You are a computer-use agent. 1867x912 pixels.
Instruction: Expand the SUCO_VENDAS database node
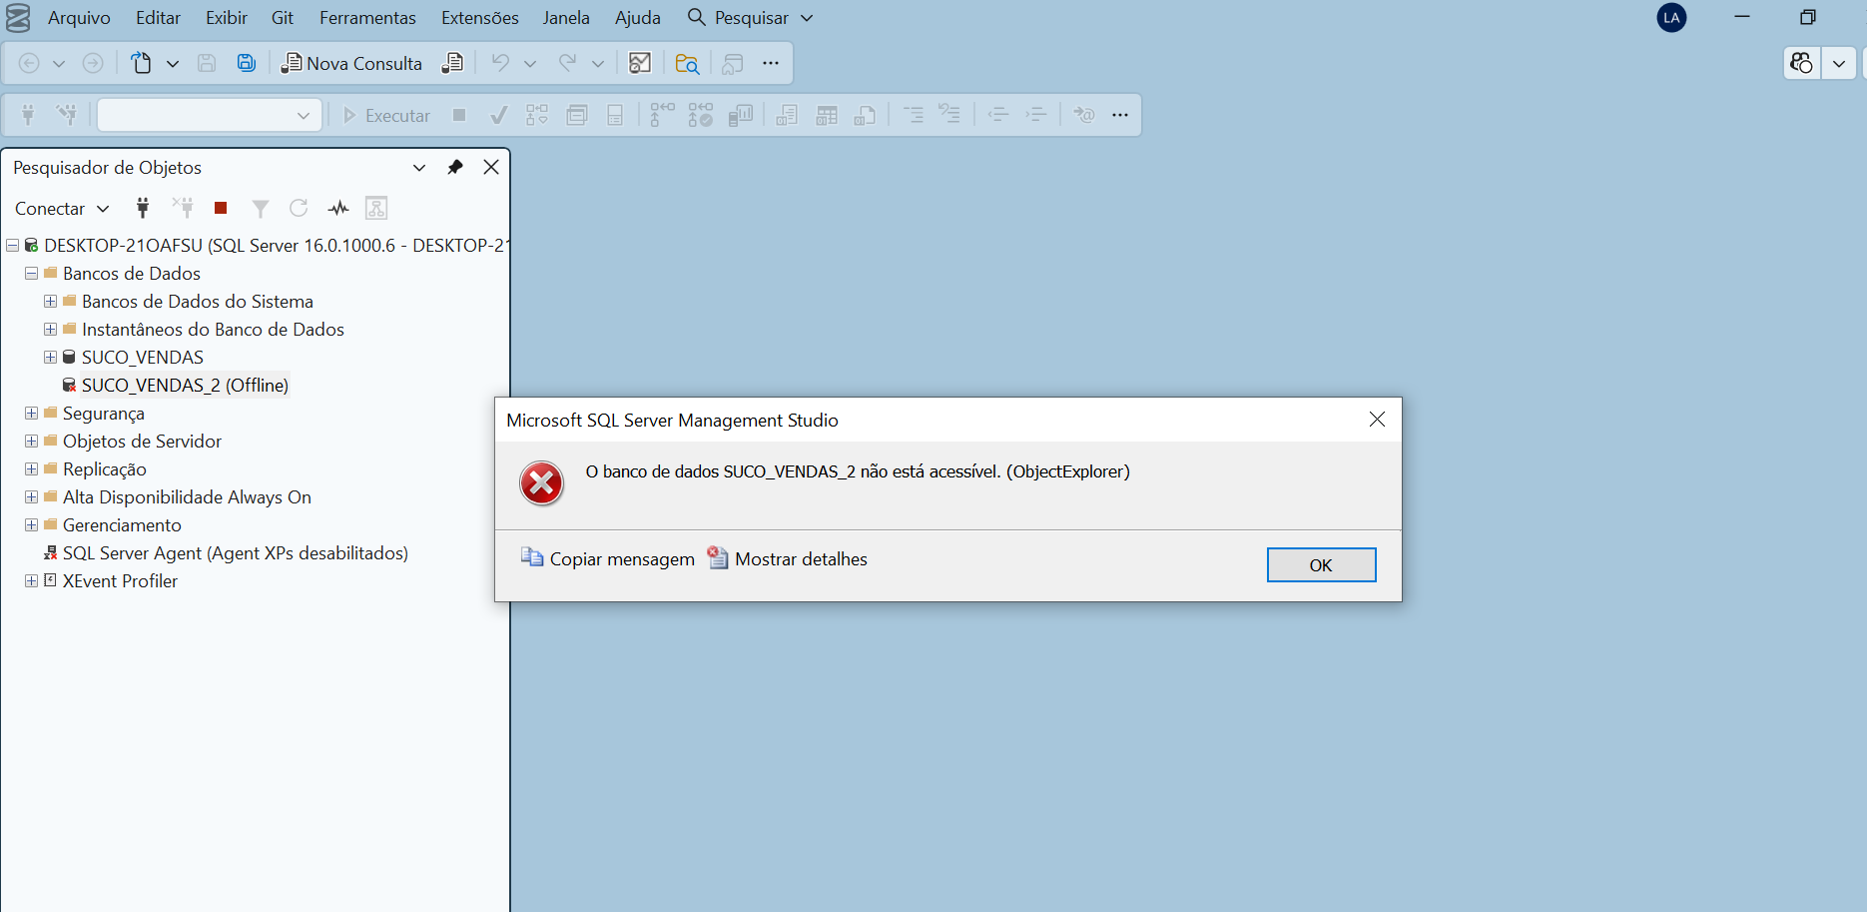point(50,357)
